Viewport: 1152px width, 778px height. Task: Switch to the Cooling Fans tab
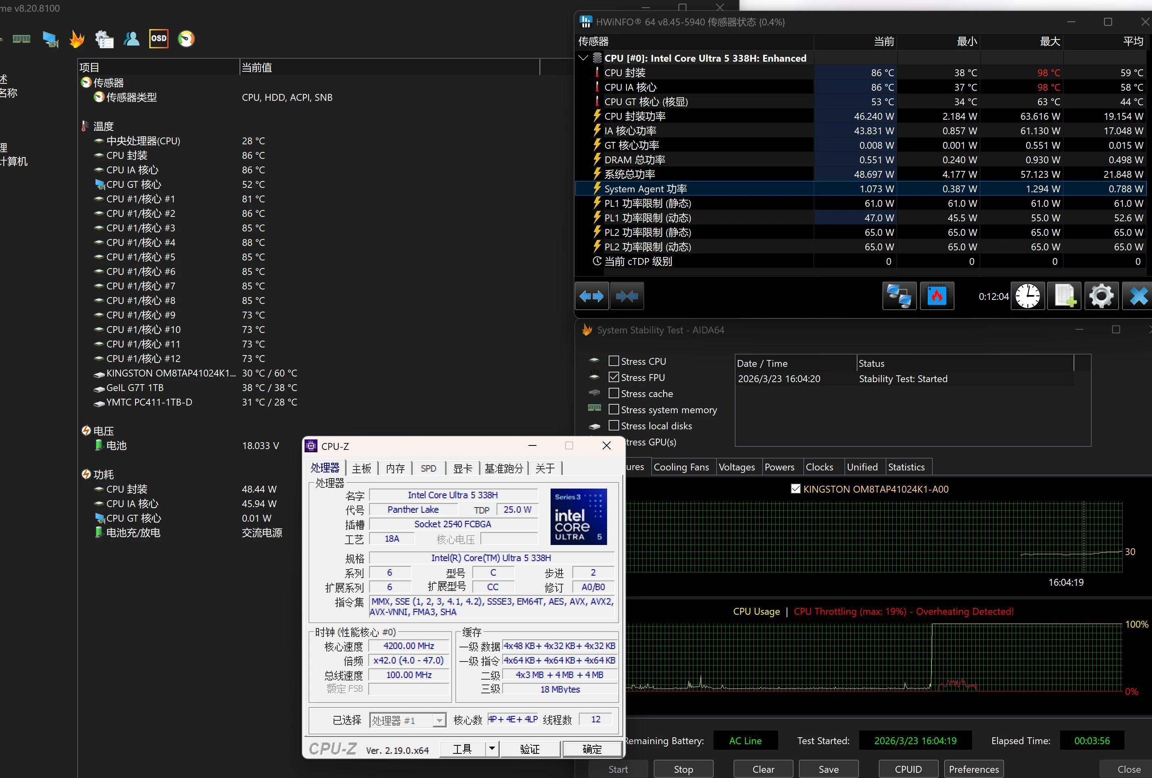(x=681, y=467)
